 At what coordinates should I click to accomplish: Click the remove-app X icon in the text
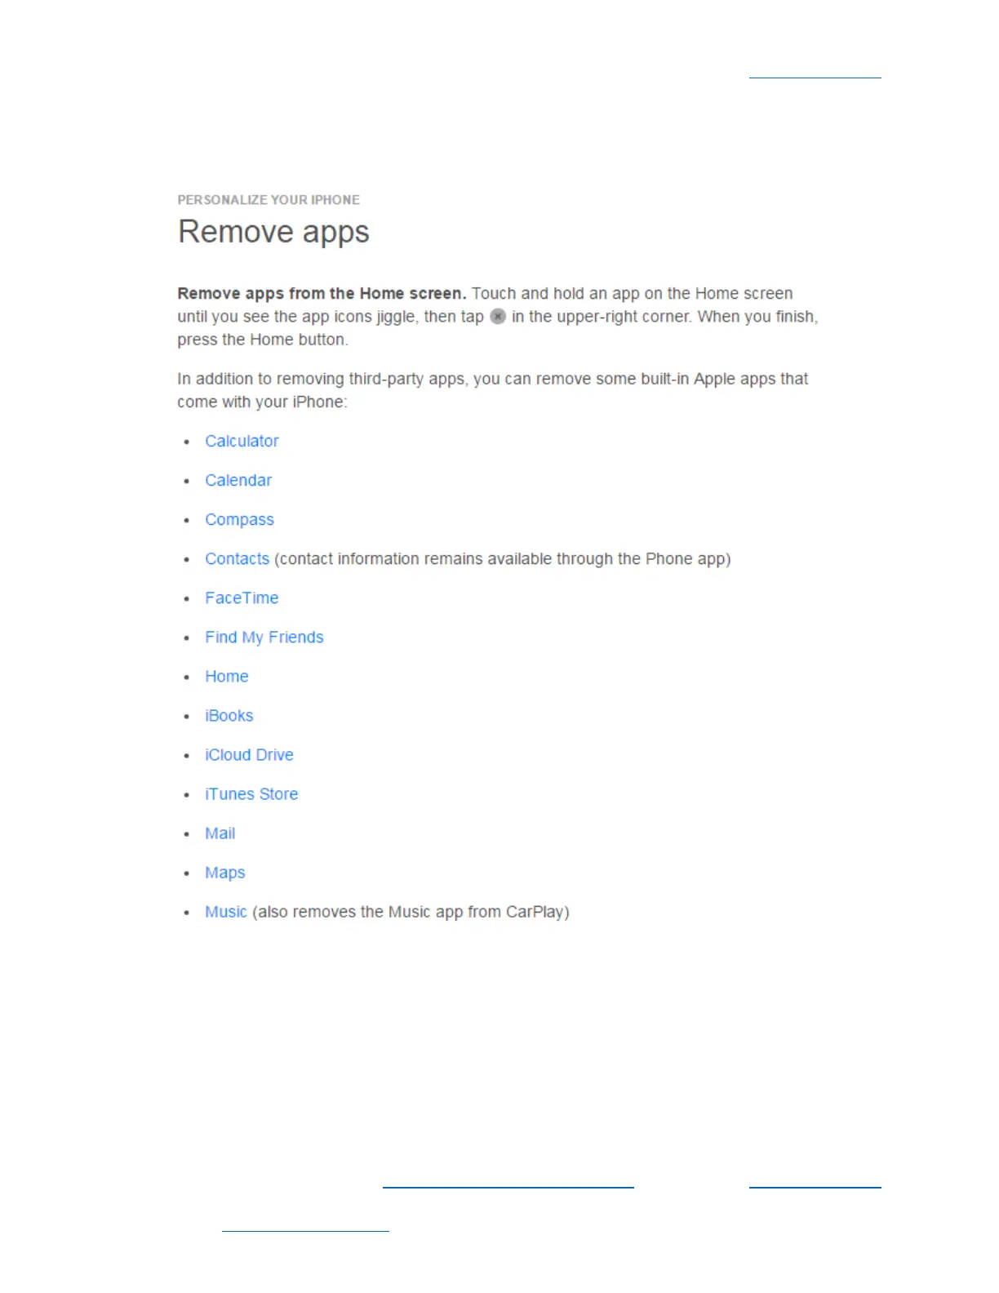coord(498,316)
